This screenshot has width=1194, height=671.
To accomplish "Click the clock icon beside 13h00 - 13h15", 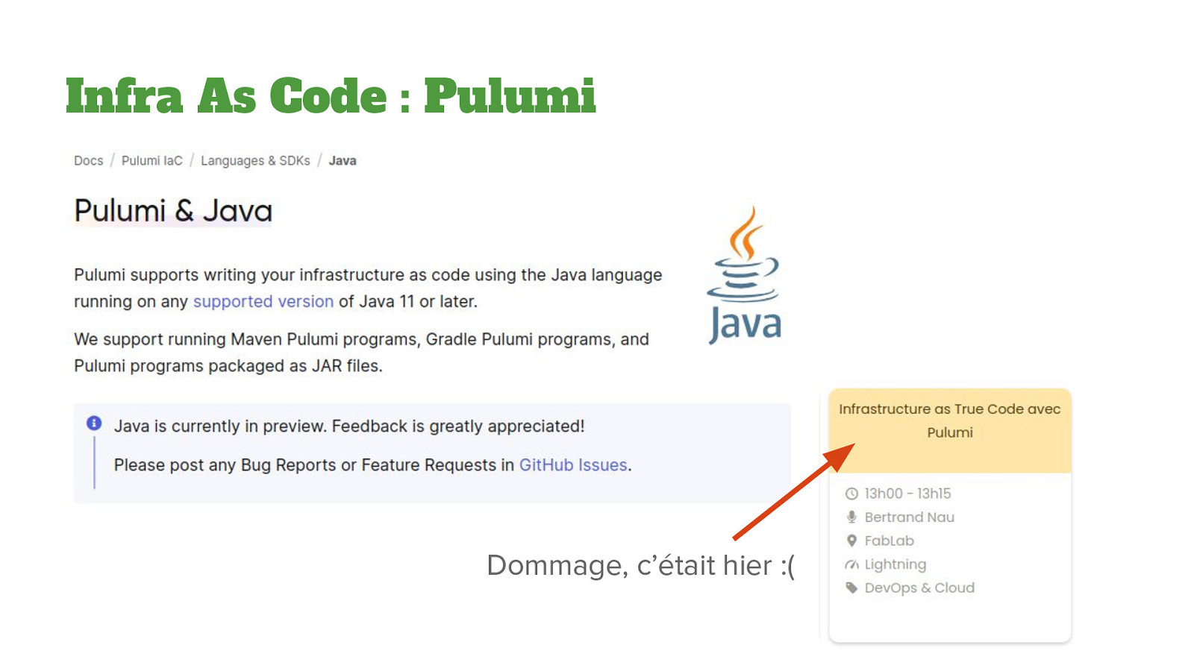I will 851,494.
